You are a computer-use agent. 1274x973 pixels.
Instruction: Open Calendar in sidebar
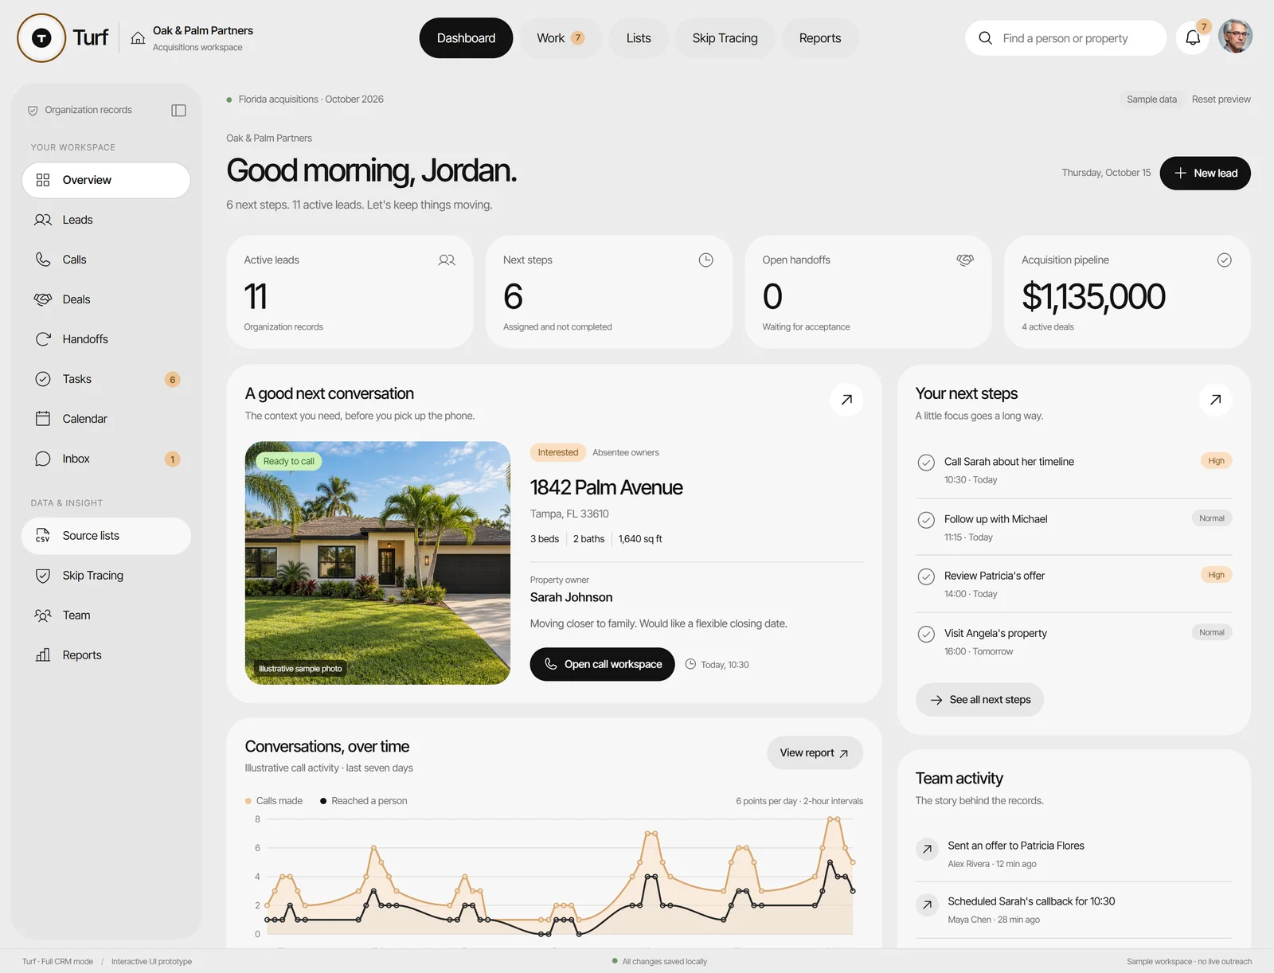pyautogui.click(x=106, y=419)
